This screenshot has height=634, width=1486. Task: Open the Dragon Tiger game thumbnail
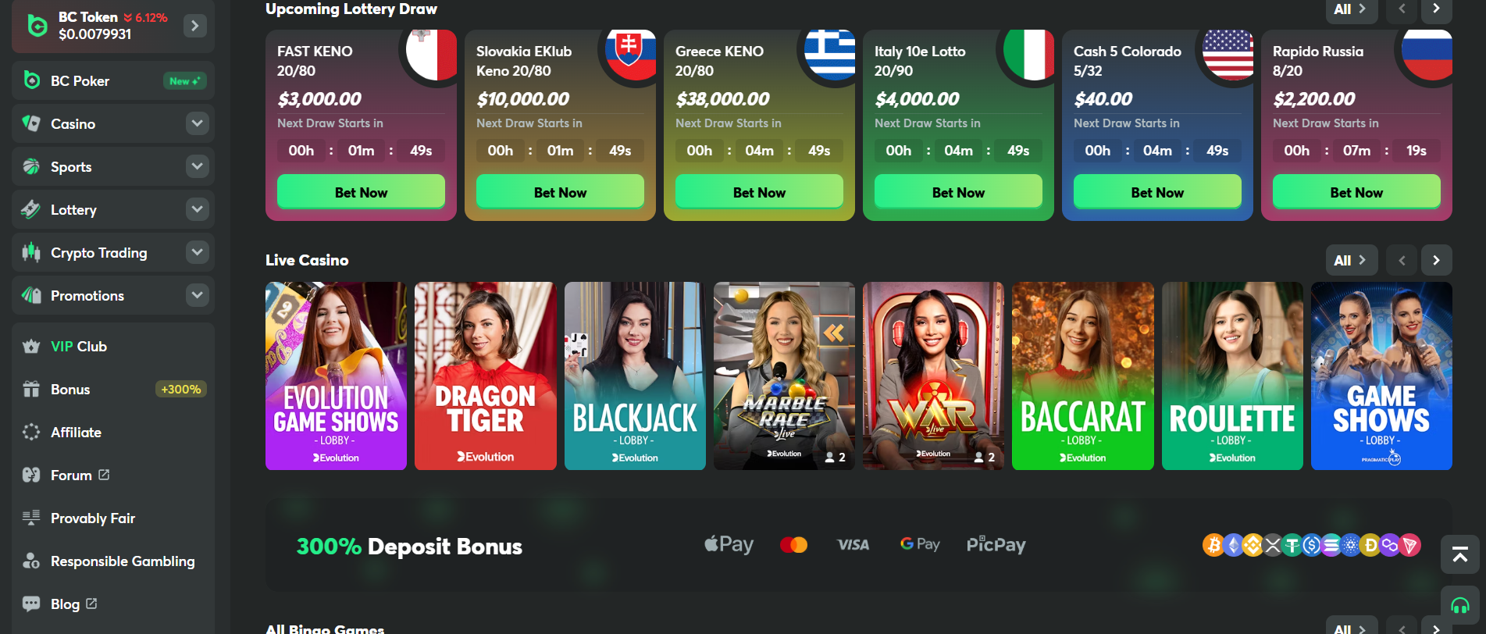pyautogui.click(x=486, y=376)
